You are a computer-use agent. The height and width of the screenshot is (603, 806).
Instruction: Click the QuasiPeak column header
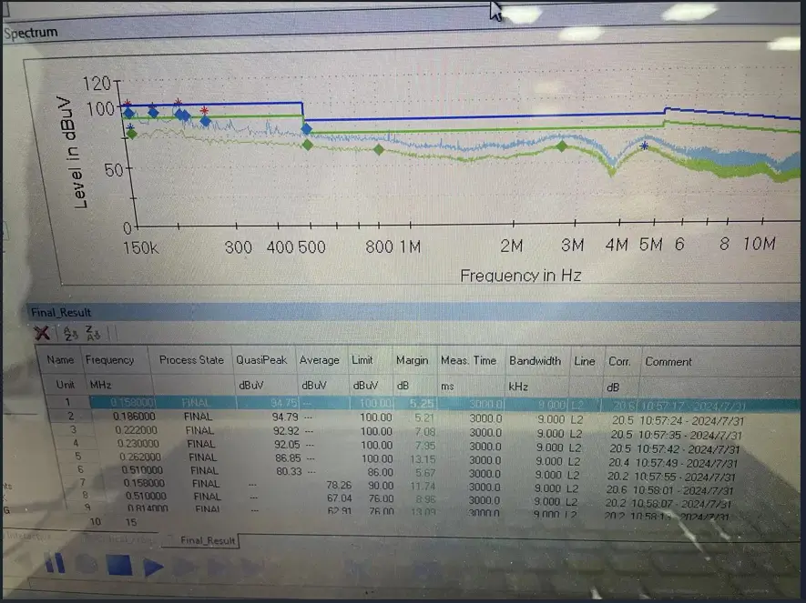262,360
